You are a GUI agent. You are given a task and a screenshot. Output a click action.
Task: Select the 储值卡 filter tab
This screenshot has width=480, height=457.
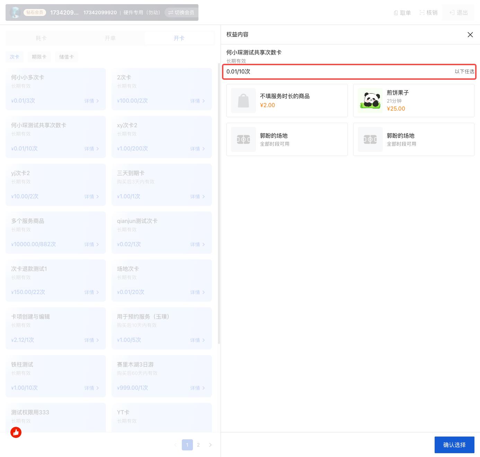pos(66,57)
